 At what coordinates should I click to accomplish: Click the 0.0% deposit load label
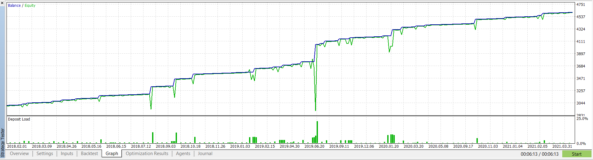pyautogui.click(x=581, y=144)
